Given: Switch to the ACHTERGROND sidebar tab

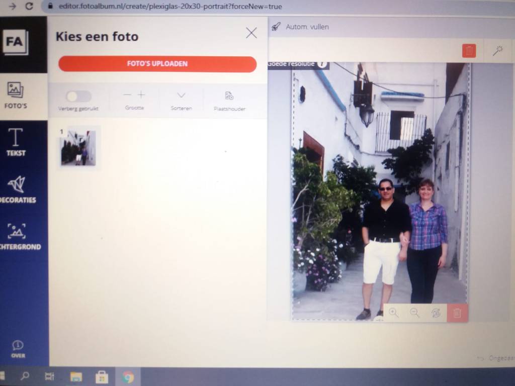Looking at the screenshot, I should pos(17,236).
